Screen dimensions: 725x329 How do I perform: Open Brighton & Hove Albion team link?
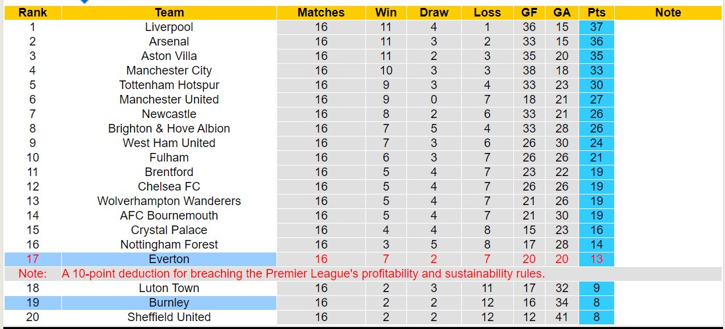coord(169,129)
